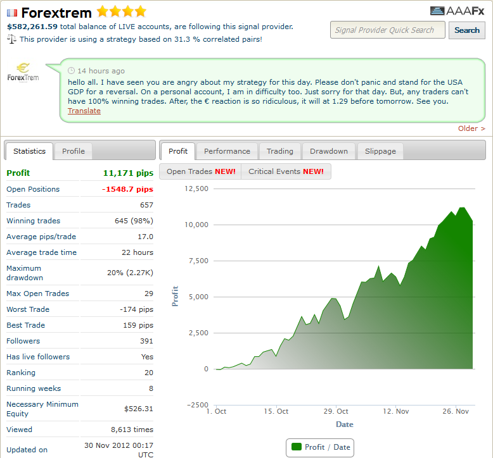
Task: Click the Followers 391 value
Action: pos(146,341)
